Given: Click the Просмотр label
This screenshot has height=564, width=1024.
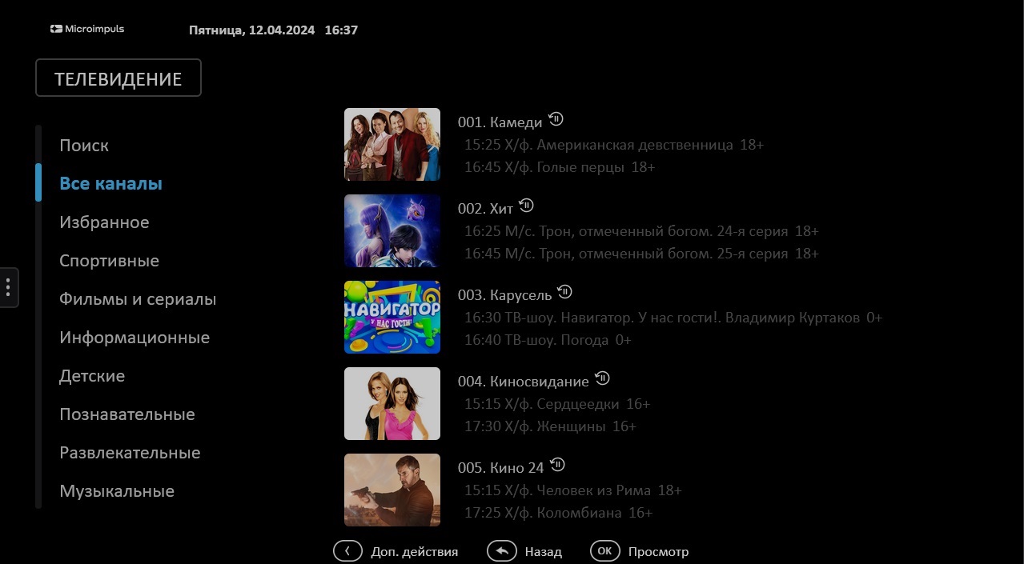Looking at the screenshot, I should [658, 552].
